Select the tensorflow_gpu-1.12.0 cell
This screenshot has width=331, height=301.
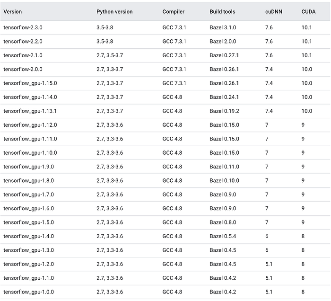click(30, 125)
